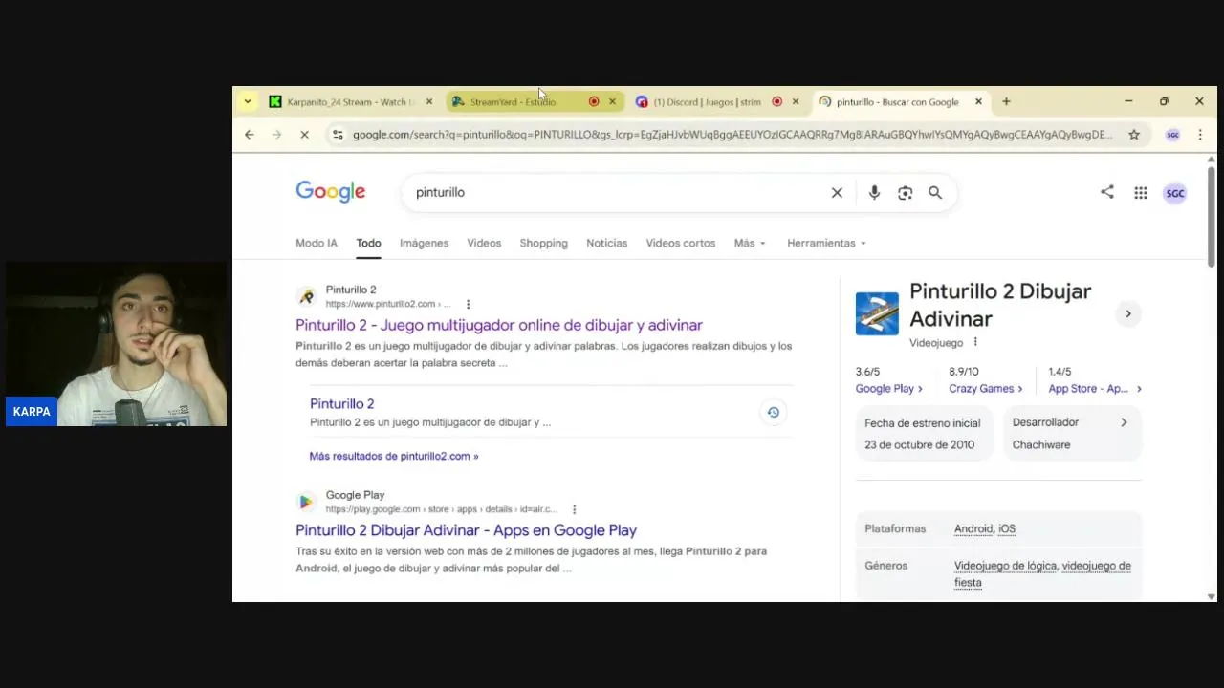Go back to previous page
1224x688 pixels.
click(250, 135)
